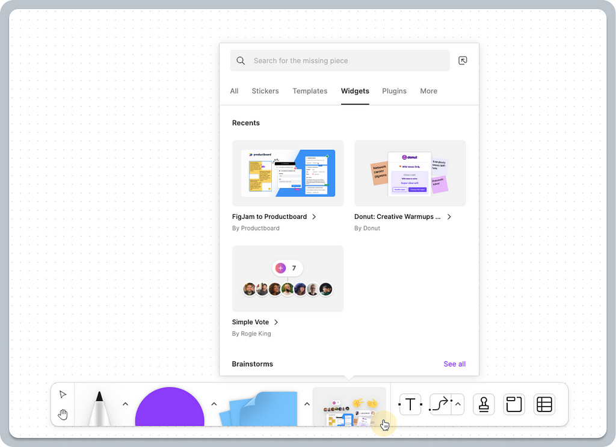Switch to the Templates tab
Screen dimensions: 616x447
coord(310,91)
